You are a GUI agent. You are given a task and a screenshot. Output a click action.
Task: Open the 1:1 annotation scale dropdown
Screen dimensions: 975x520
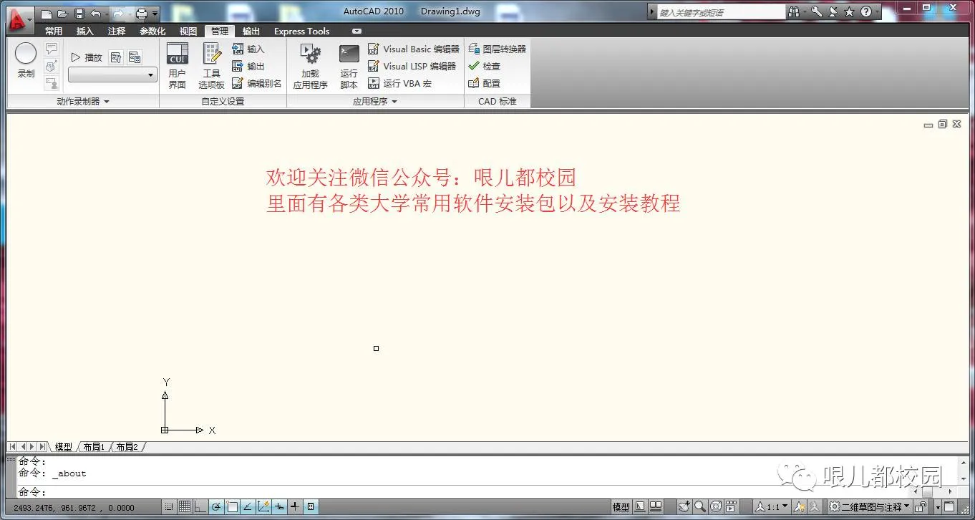click(771, 507)
